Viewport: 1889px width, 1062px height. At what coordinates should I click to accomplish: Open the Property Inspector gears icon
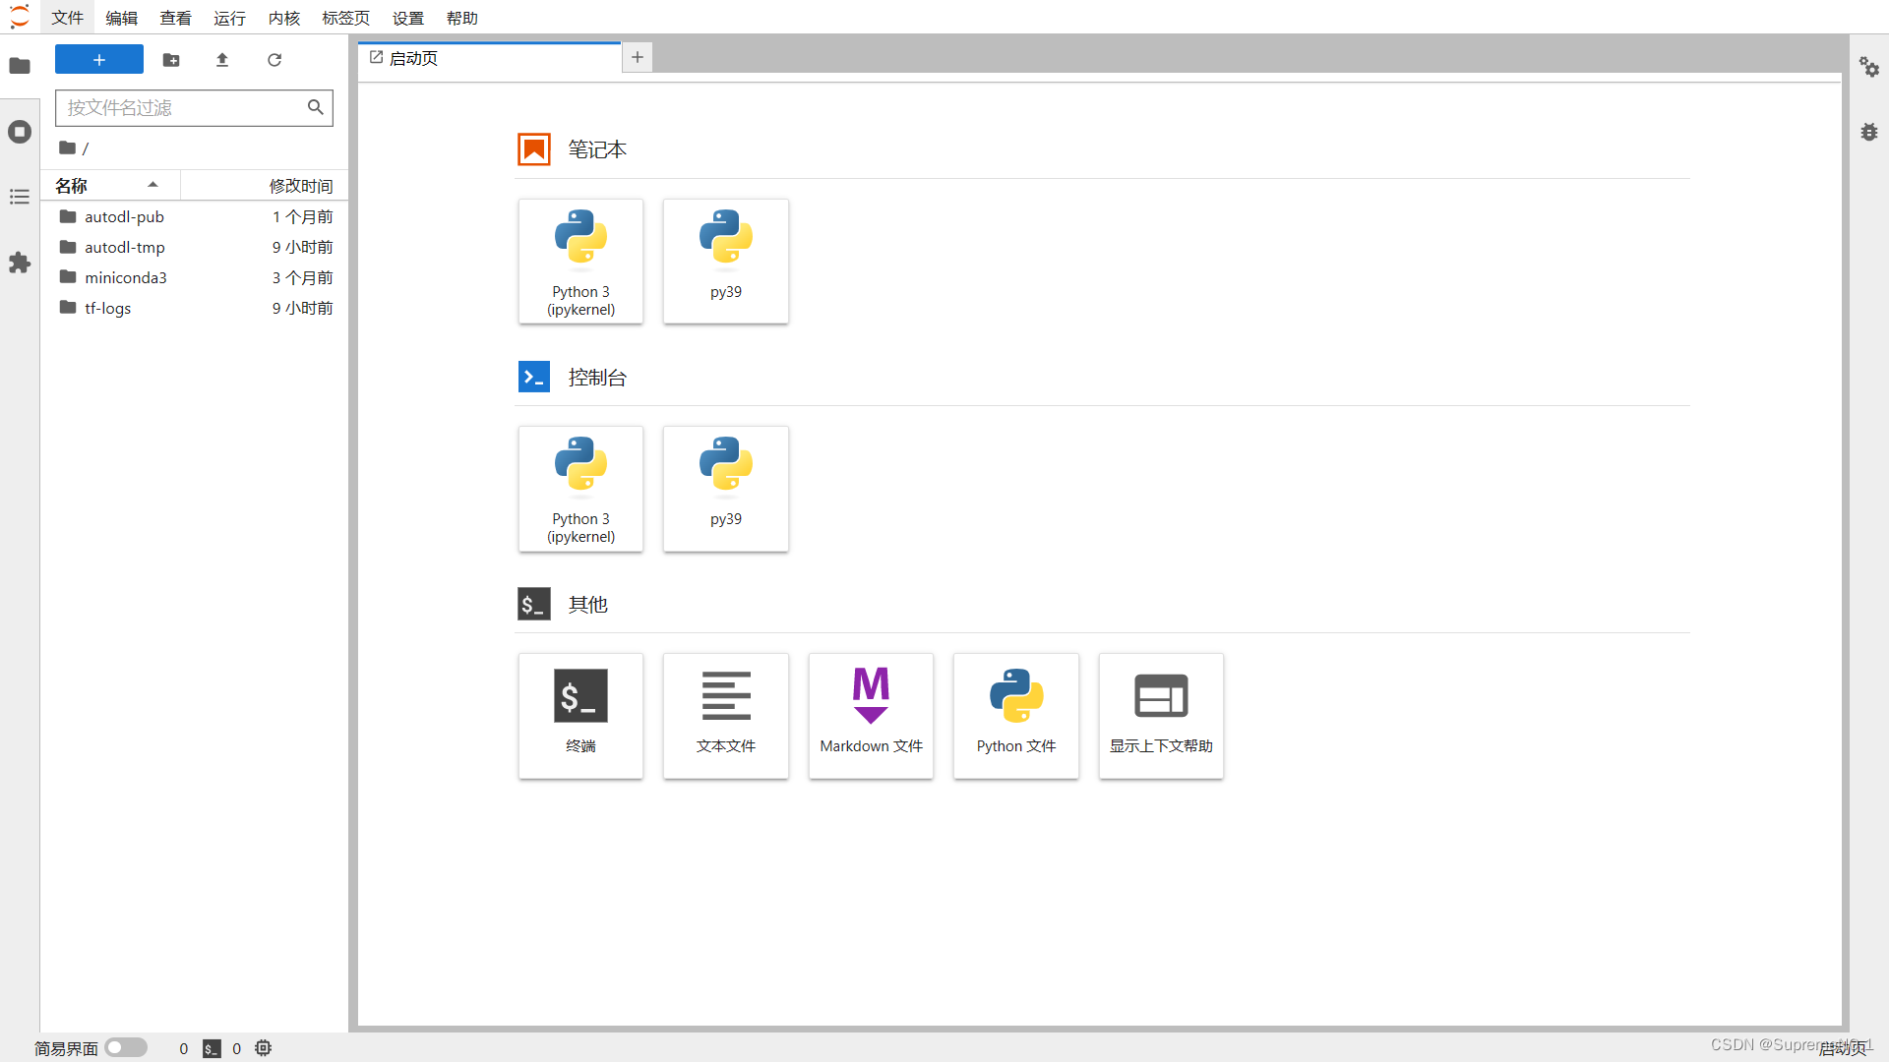[x=1869, y=66]
